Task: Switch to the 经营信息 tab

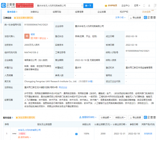Action: [79, 12]
